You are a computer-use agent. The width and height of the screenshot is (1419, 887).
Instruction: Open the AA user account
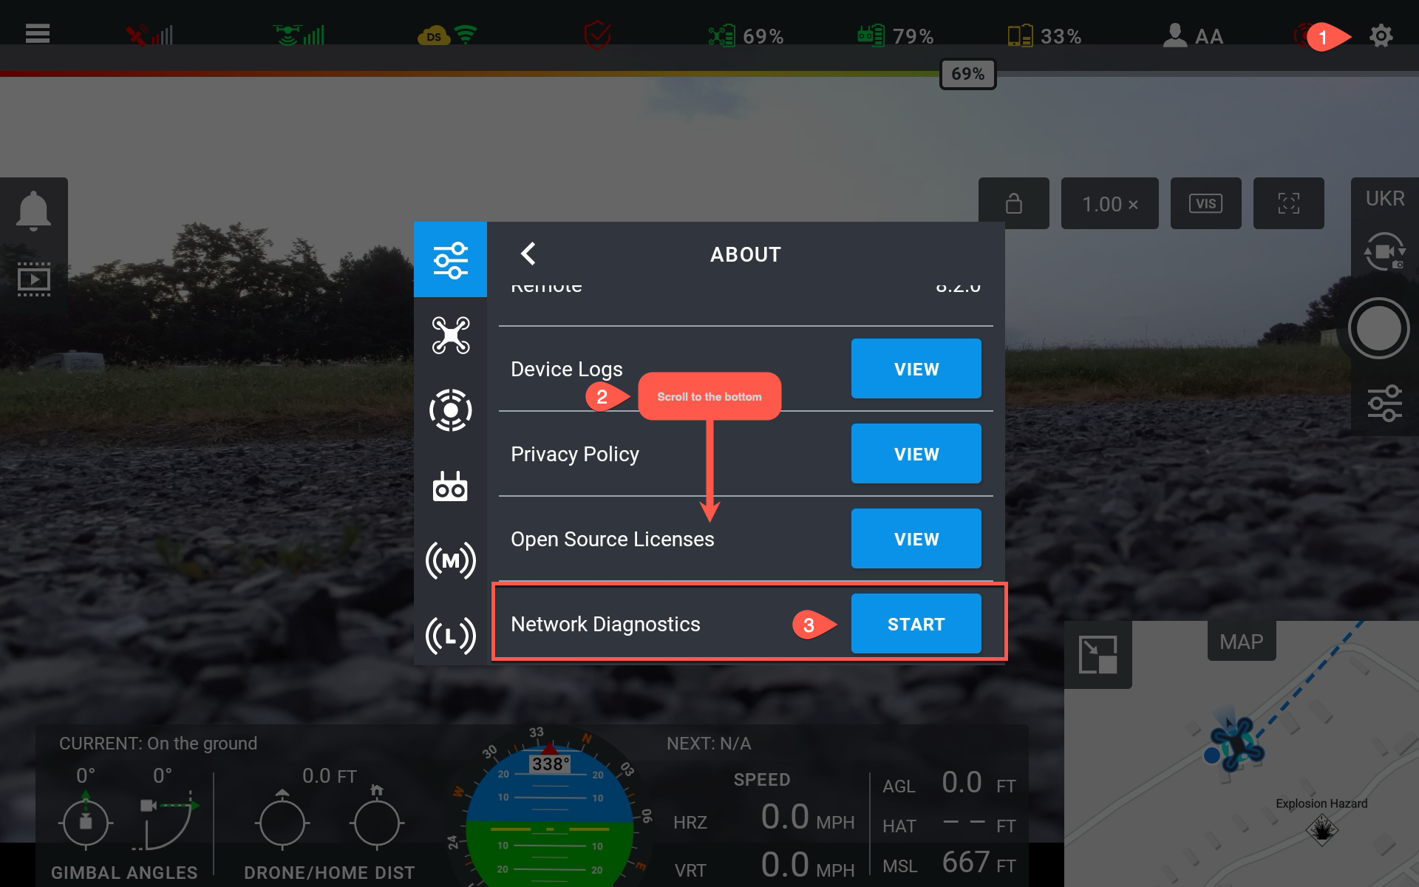(1193, 35)
